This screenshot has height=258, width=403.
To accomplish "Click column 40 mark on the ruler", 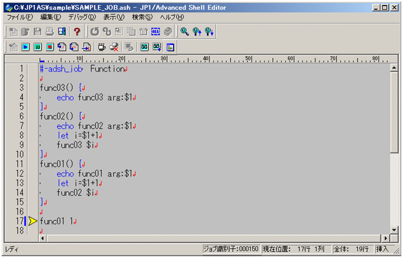I will point(206,59).
